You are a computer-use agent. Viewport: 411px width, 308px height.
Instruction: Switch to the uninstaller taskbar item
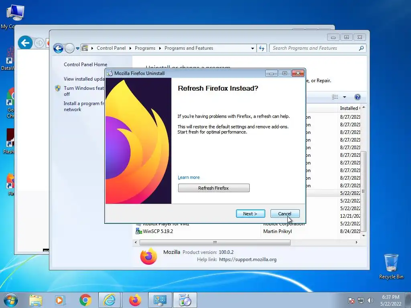pyautogui.click(x=185, y=300)
